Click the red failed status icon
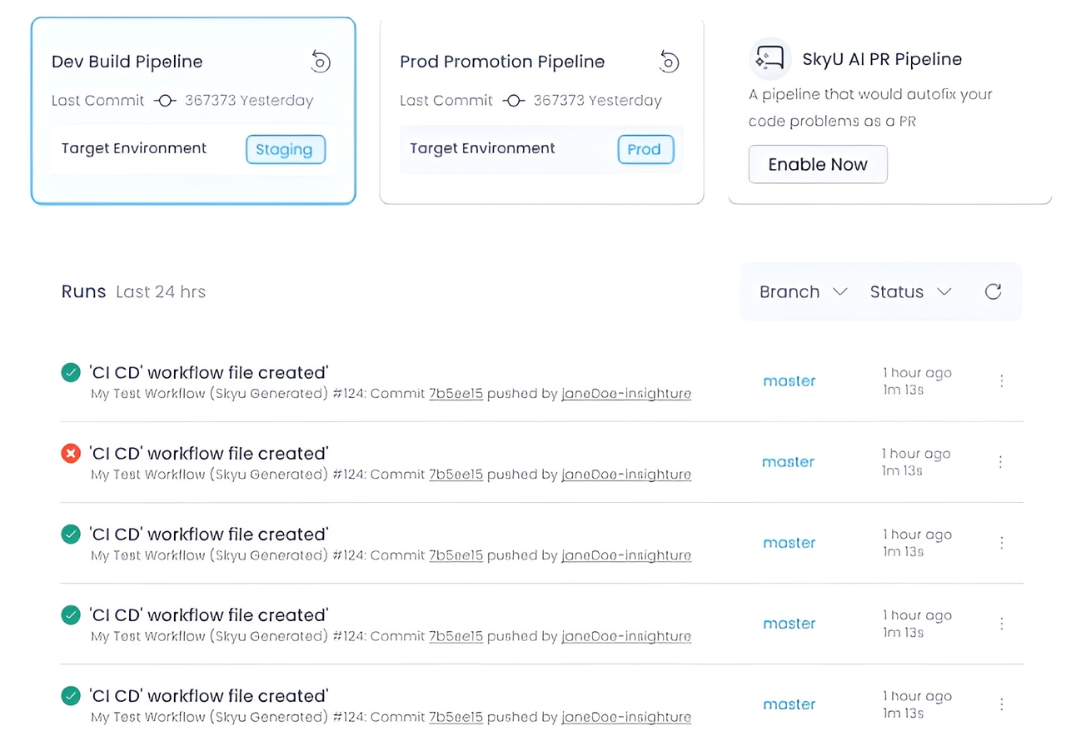 coord(71,454)
